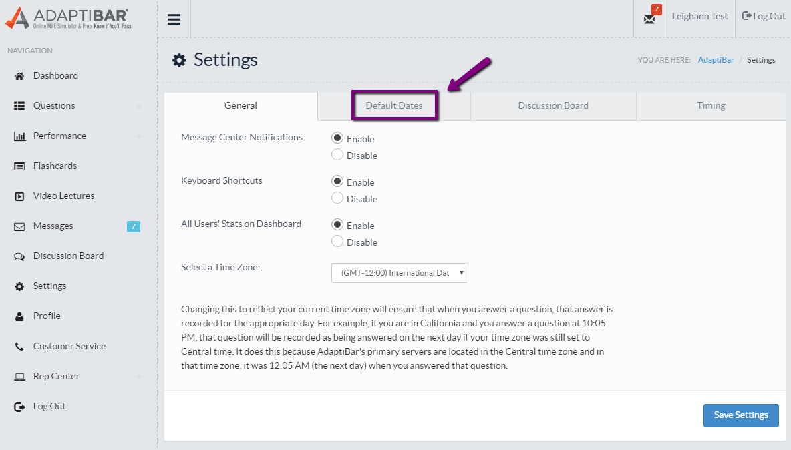Click the Discussion Board chat icon in the sidebar
The image size is (791, 450).
(19, 256)
